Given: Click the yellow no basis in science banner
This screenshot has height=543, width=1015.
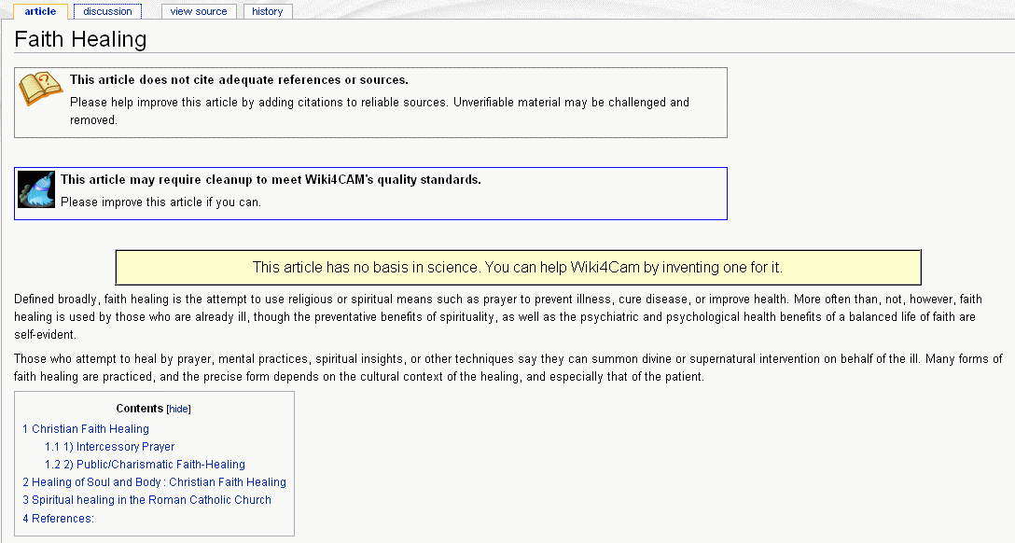Looking at the screenshot, I should click(x=518, y=267).
